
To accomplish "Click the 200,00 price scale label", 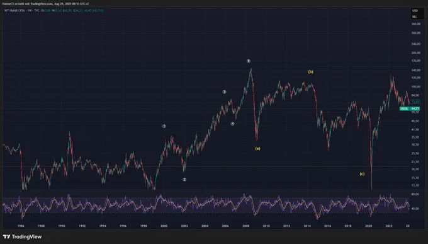I will tap(415, 53).
